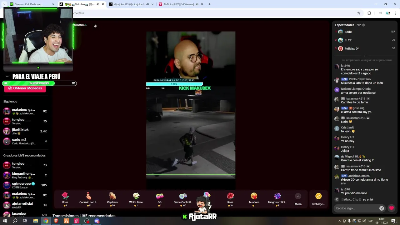Click chat user Nelson Llampa Ojeda

tap(356, 89)
